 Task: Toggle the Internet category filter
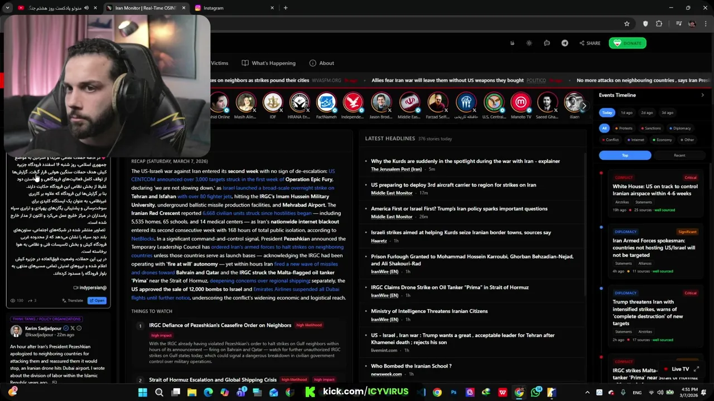[635, 140]
